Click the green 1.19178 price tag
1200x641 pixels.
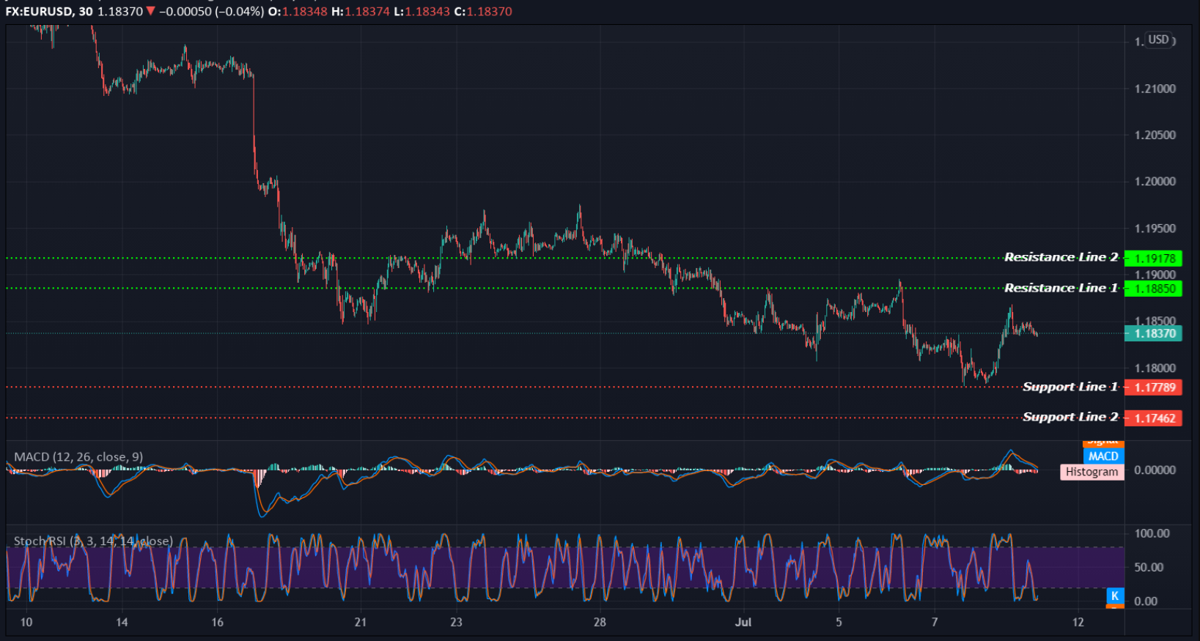pyautogui.click(x=1153, y=258)
